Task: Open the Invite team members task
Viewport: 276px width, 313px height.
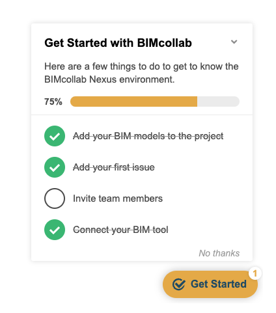Action: tap(118, 198)
